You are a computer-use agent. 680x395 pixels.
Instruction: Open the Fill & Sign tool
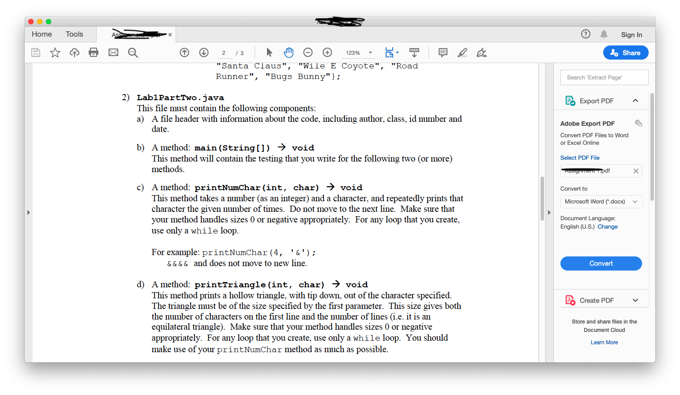tap(481, 53)
